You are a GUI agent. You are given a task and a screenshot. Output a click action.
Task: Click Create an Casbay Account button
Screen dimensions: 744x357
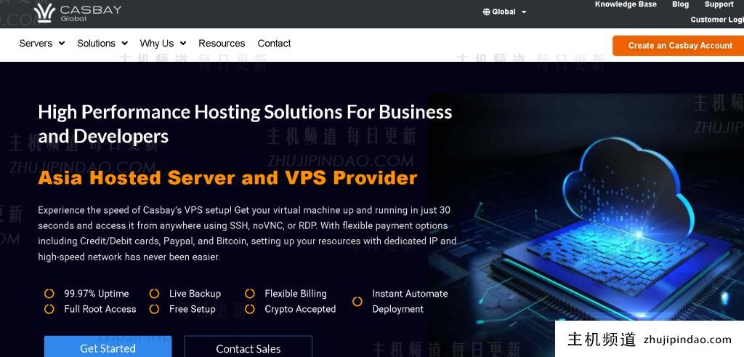[679, 46]
